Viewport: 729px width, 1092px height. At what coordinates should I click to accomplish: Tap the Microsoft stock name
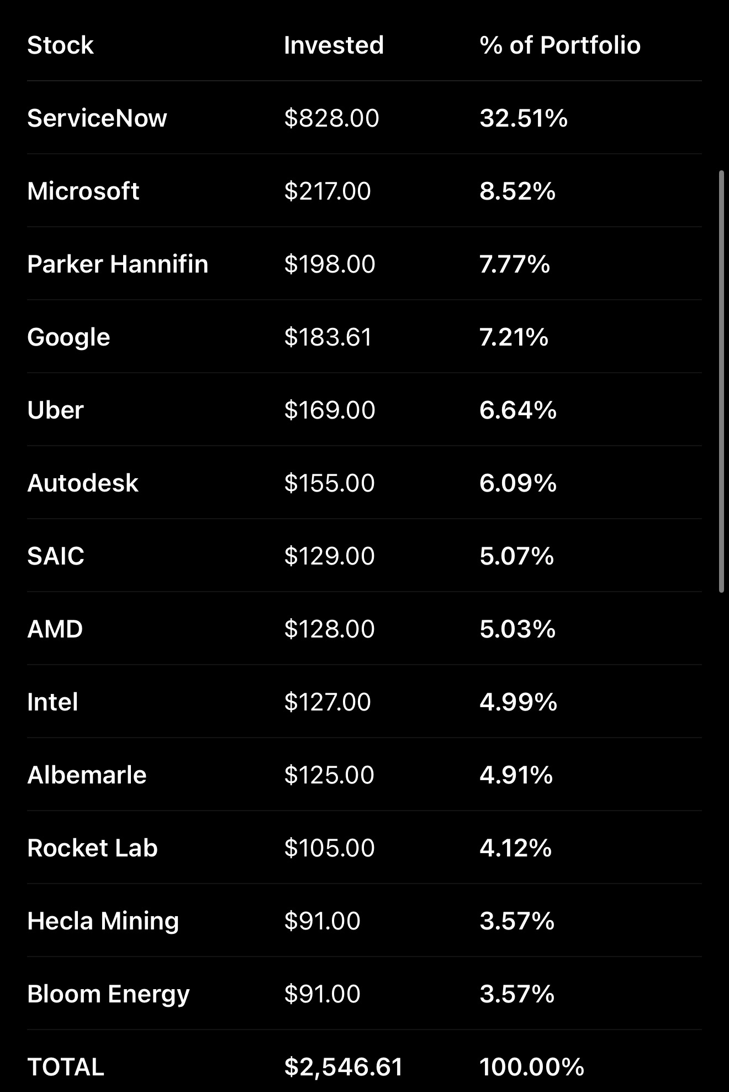tap(83, 191)
